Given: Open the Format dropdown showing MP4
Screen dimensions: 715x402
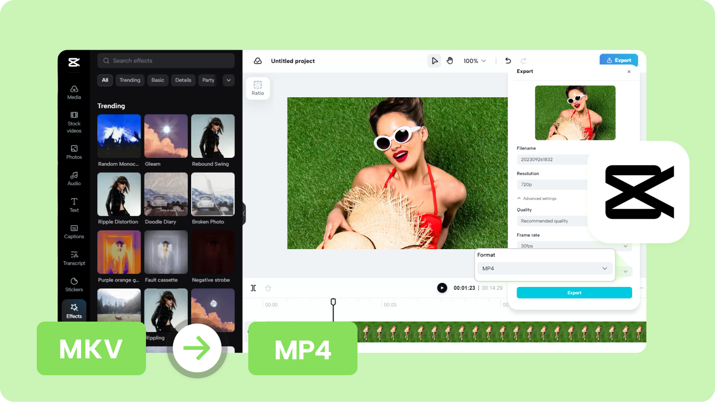Looking at the screenshot, I should (545, 268).
